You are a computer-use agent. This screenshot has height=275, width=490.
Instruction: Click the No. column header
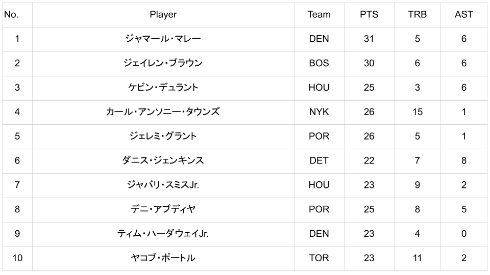(11, 15)
